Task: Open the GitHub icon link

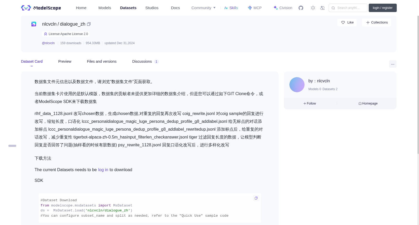Action: click(301, 8)
